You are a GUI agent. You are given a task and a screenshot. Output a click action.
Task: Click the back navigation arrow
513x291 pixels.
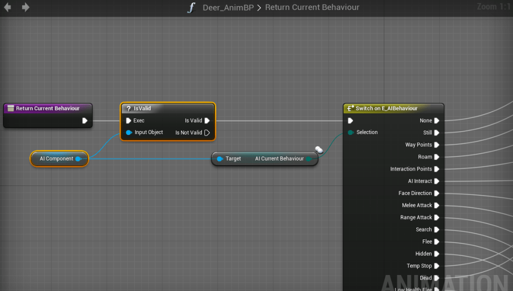[8, 7]
